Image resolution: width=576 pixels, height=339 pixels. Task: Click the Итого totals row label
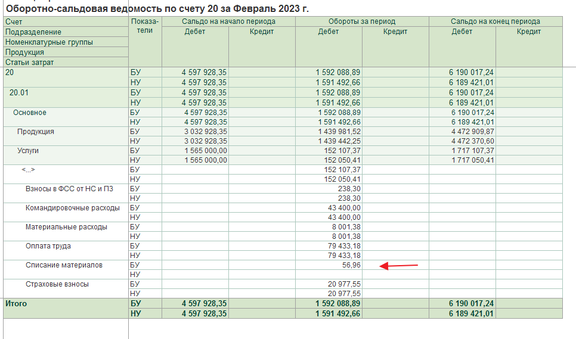click(x=16, y=304)
